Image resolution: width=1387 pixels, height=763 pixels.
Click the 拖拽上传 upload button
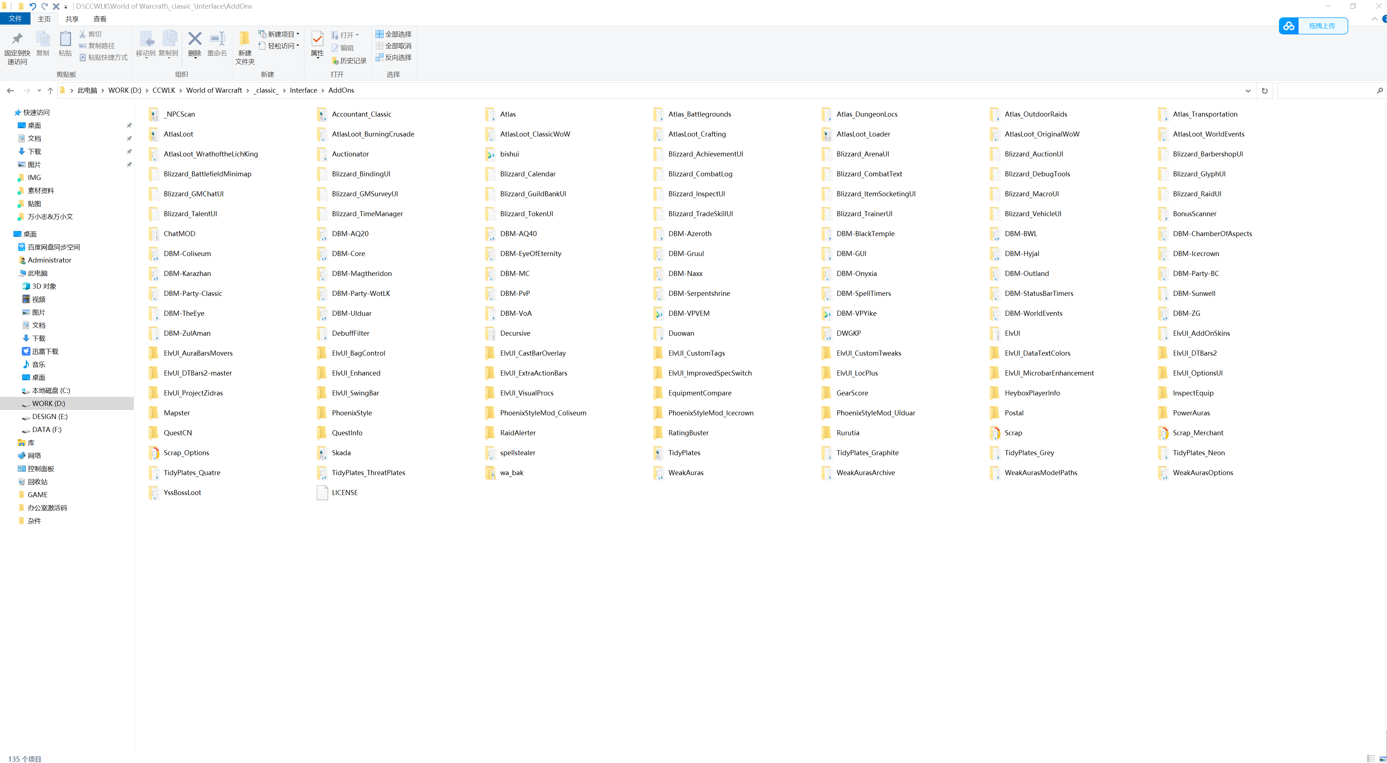(x=1322, y=26)
